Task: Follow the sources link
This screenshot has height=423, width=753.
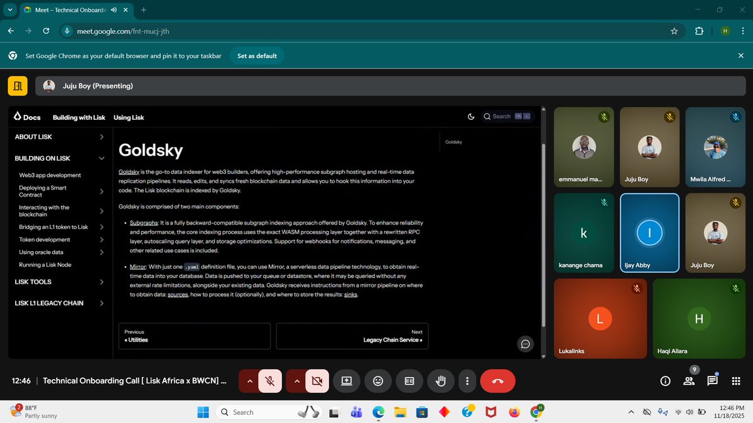Action: tap(178, 295)
